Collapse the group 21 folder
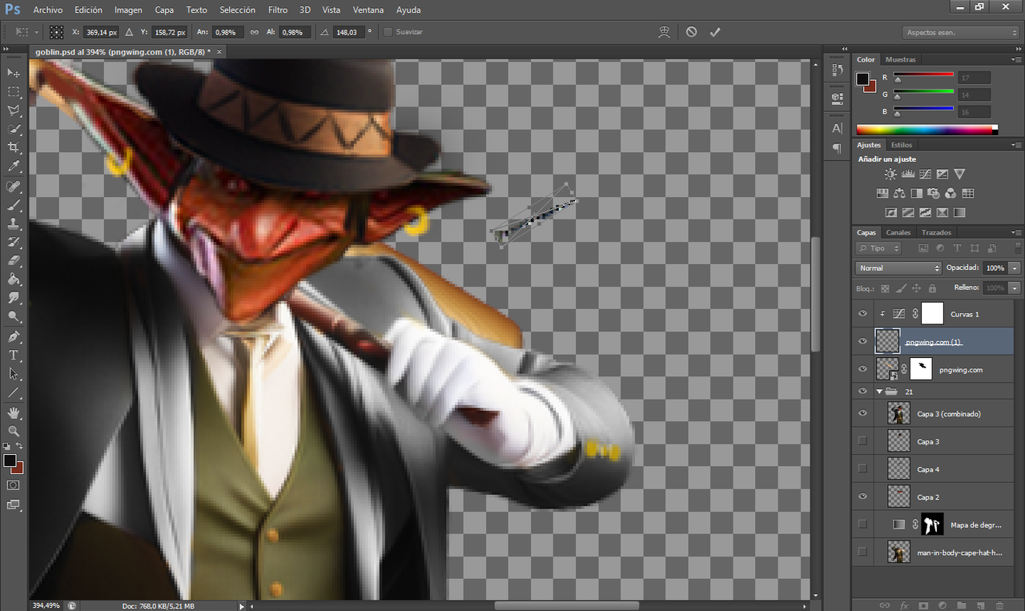This screenshot has width=1025, height=611. pyautogui.click(x=881, y=392)
